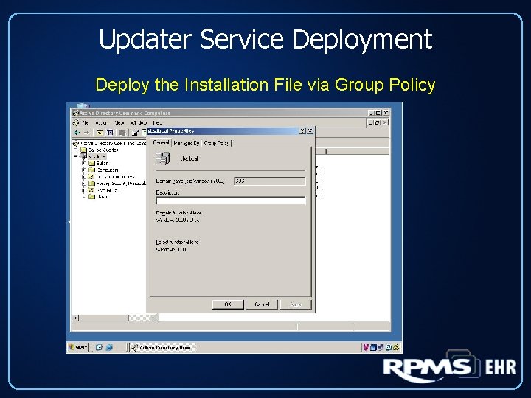Click the Apply button
Image resolution: width=531 pixels, height=398 pixels.
click(296, 304)
